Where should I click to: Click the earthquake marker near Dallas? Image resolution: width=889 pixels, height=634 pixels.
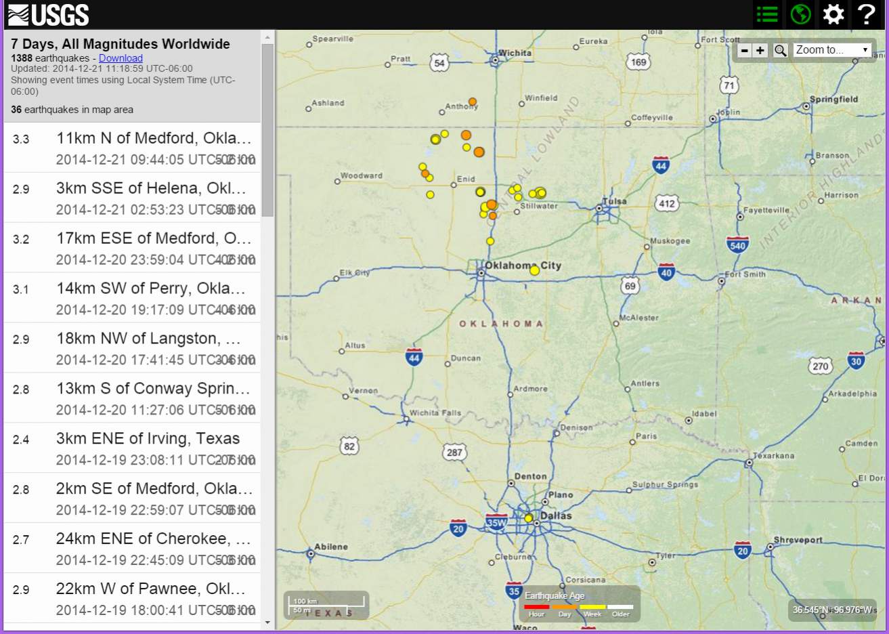529,518
